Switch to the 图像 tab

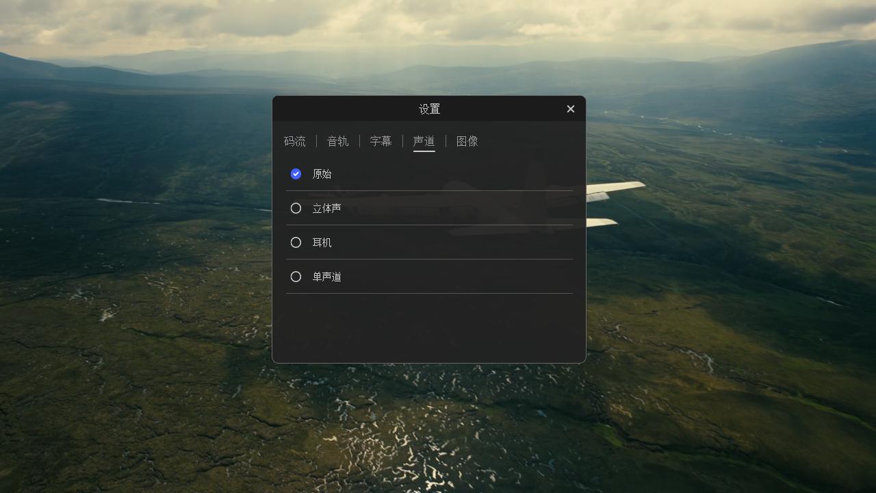tap(467, 141)
